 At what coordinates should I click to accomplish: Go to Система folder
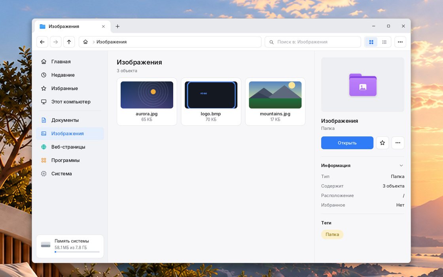70,174
